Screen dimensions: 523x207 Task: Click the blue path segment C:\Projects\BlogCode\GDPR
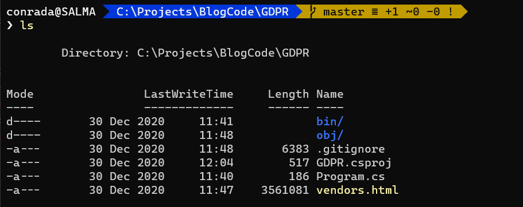(x=203, y=12)
